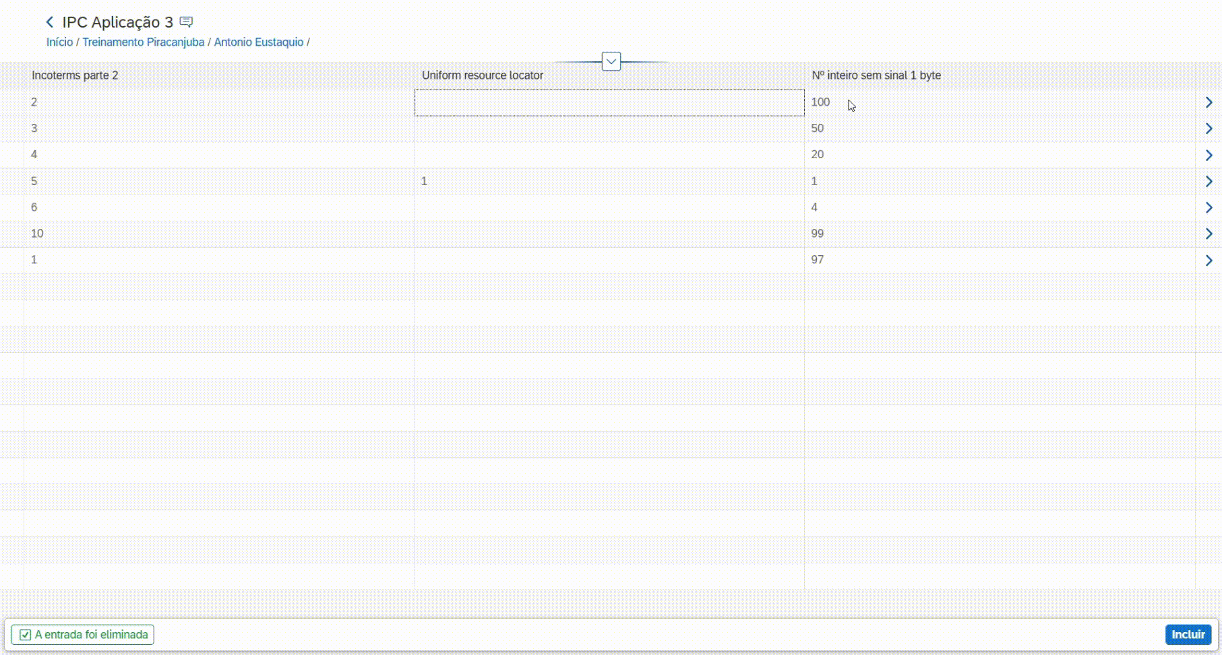
Task: Click the 'A entrada foi eliminada' message
Action: (83, 635)
